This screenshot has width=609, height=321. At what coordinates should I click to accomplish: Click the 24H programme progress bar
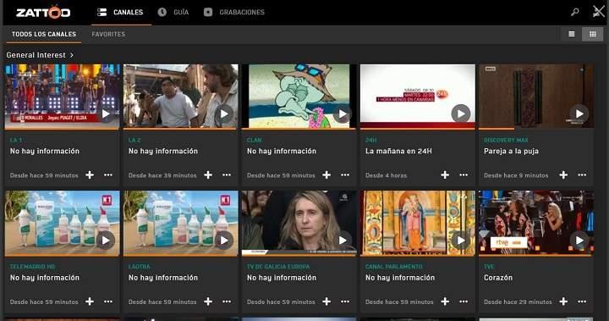click(x=418, y=129)
